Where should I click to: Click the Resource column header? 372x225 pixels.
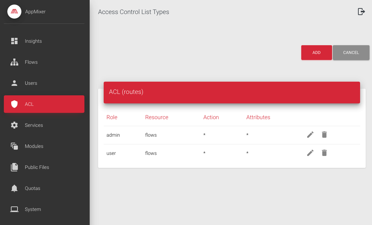click(x=157, y=117)
